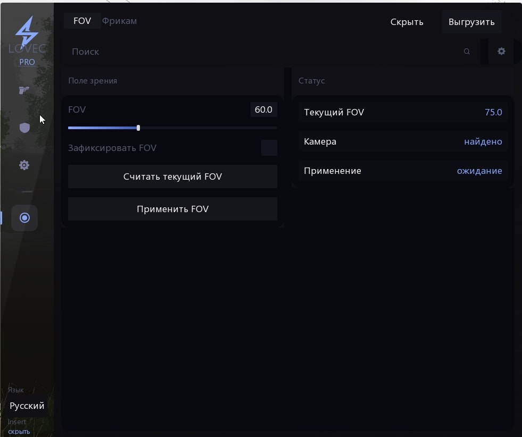Expand the Русский language selector

point(27,406)
